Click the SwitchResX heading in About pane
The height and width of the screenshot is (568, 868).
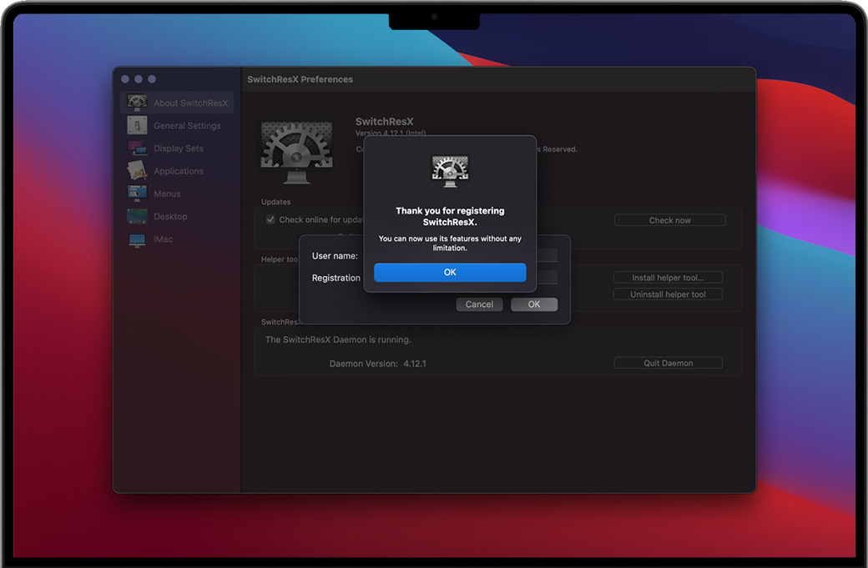tap(384, 121)
